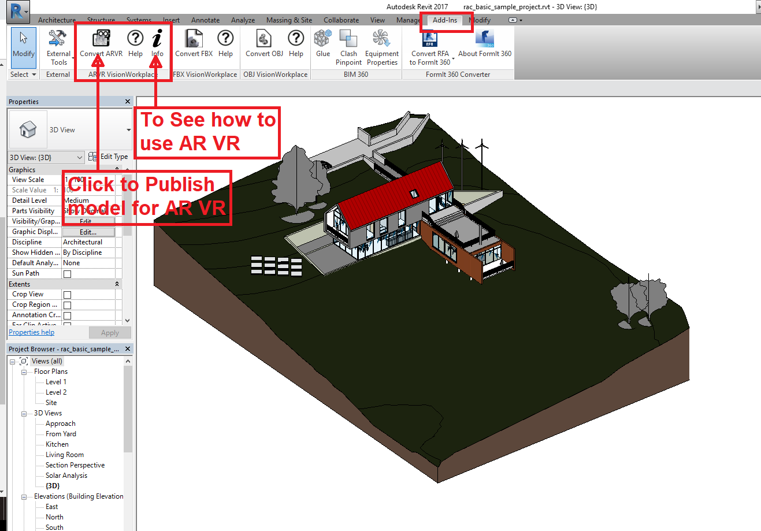Switch to the Architecture ribbon tab

click(x=57, y=20)
